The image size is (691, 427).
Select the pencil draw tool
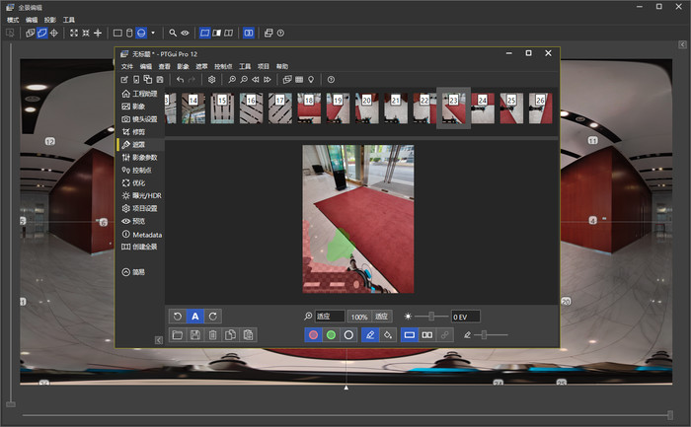point(370,335)
